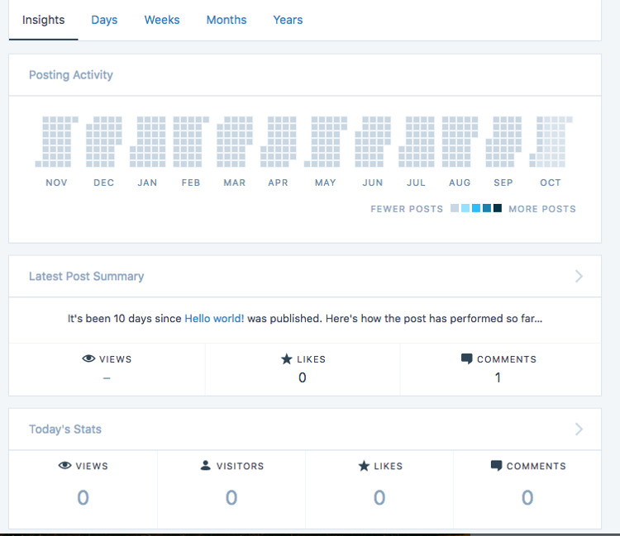Click the star icon in Latest Post Likes
Screen dimensions: 620x536
[x=287, y=358]
